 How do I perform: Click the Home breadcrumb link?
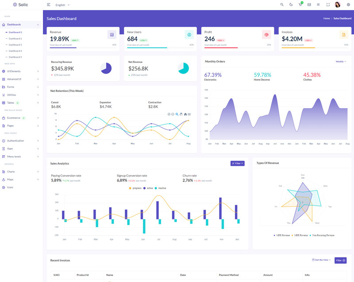tap(327, 19)
